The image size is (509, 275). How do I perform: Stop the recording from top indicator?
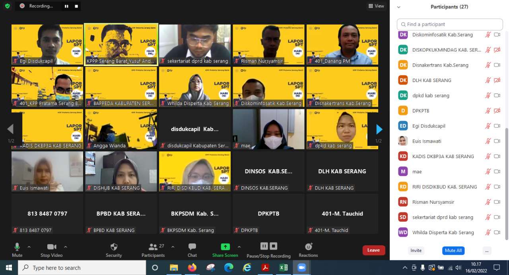point(76,6)
